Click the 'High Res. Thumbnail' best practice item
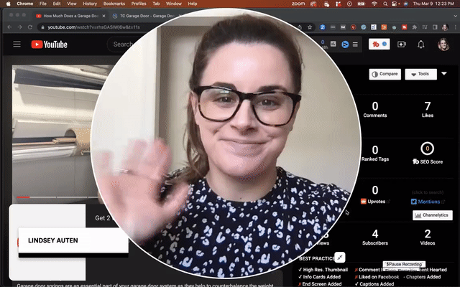Viewport: 460px width, 287px height. [x=323, y=270]
